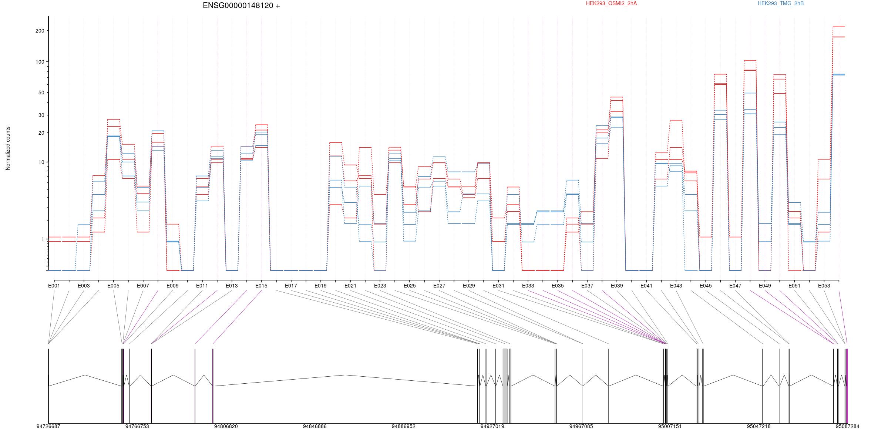Click y-axis tick value 1

tap(43, 239)
